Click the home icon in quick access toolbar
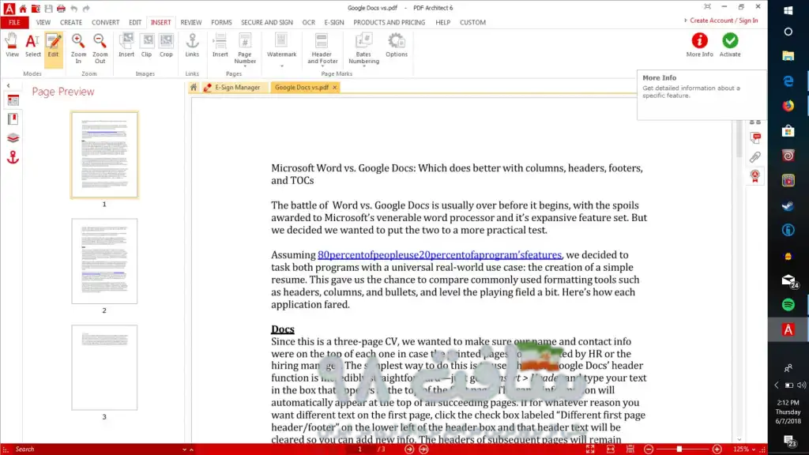The width and height of the screenshot is (809, 455). (23, 8)
